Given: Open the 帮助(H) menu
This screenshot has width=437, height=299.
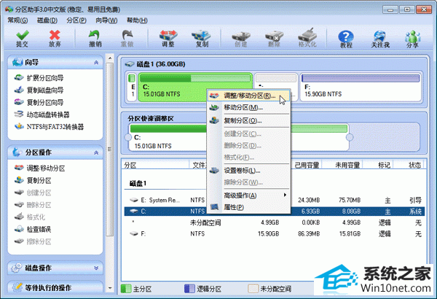Looking at the screenshot, I should point(137,20).
